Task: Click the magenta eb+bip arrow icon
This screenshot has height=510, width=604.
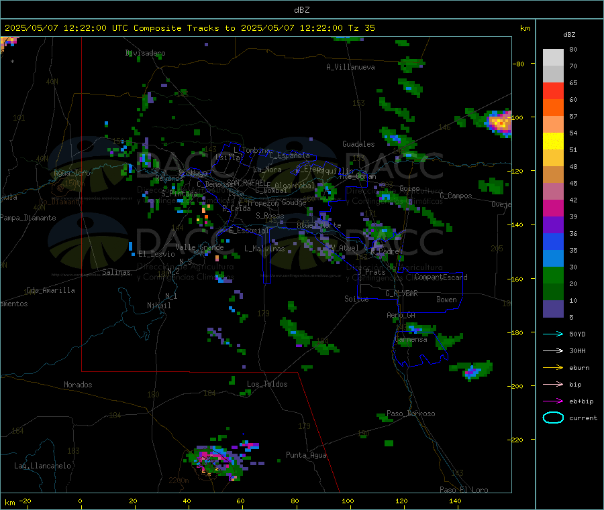Action: (x=553, y=401)
